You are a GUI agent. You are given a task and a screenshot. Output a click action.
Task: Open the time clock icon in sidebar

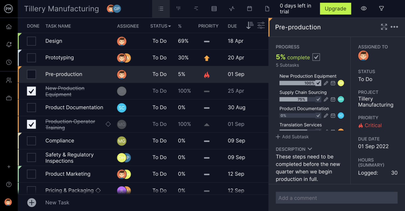click(9, 62)
